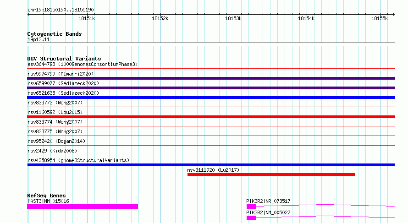The height and width of the screenshot is (223, 408).
Task: Click the right arrowhead of the ruler
Action: pos(393,14)
